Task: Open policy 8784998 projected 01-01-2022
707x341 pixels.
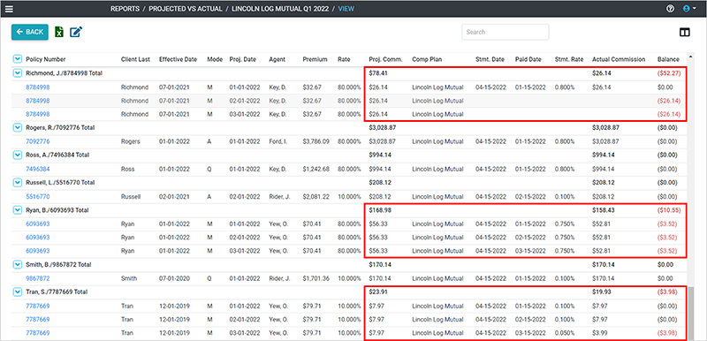Action: coord(38,87)
